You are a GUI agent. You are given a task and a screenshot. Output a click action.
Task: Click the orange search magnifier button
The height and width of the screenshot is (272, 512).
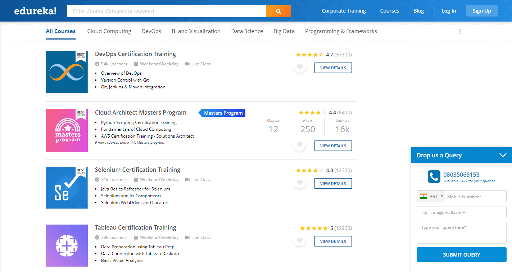point(278,11)
